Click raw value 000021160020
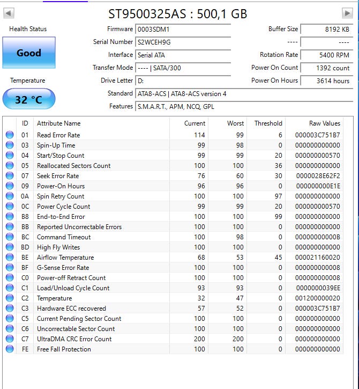The width and height of the screenshot is (359, 389). [x=318, y=258]
